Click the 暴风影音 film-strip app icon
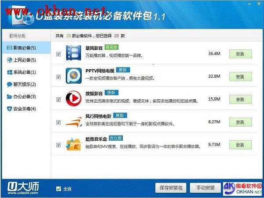 coord(73,53)
